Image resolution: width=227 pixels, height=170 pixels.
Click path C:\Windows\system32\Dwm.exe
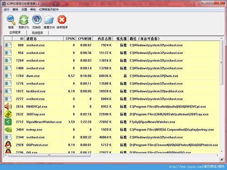click(x=154, y=76)
